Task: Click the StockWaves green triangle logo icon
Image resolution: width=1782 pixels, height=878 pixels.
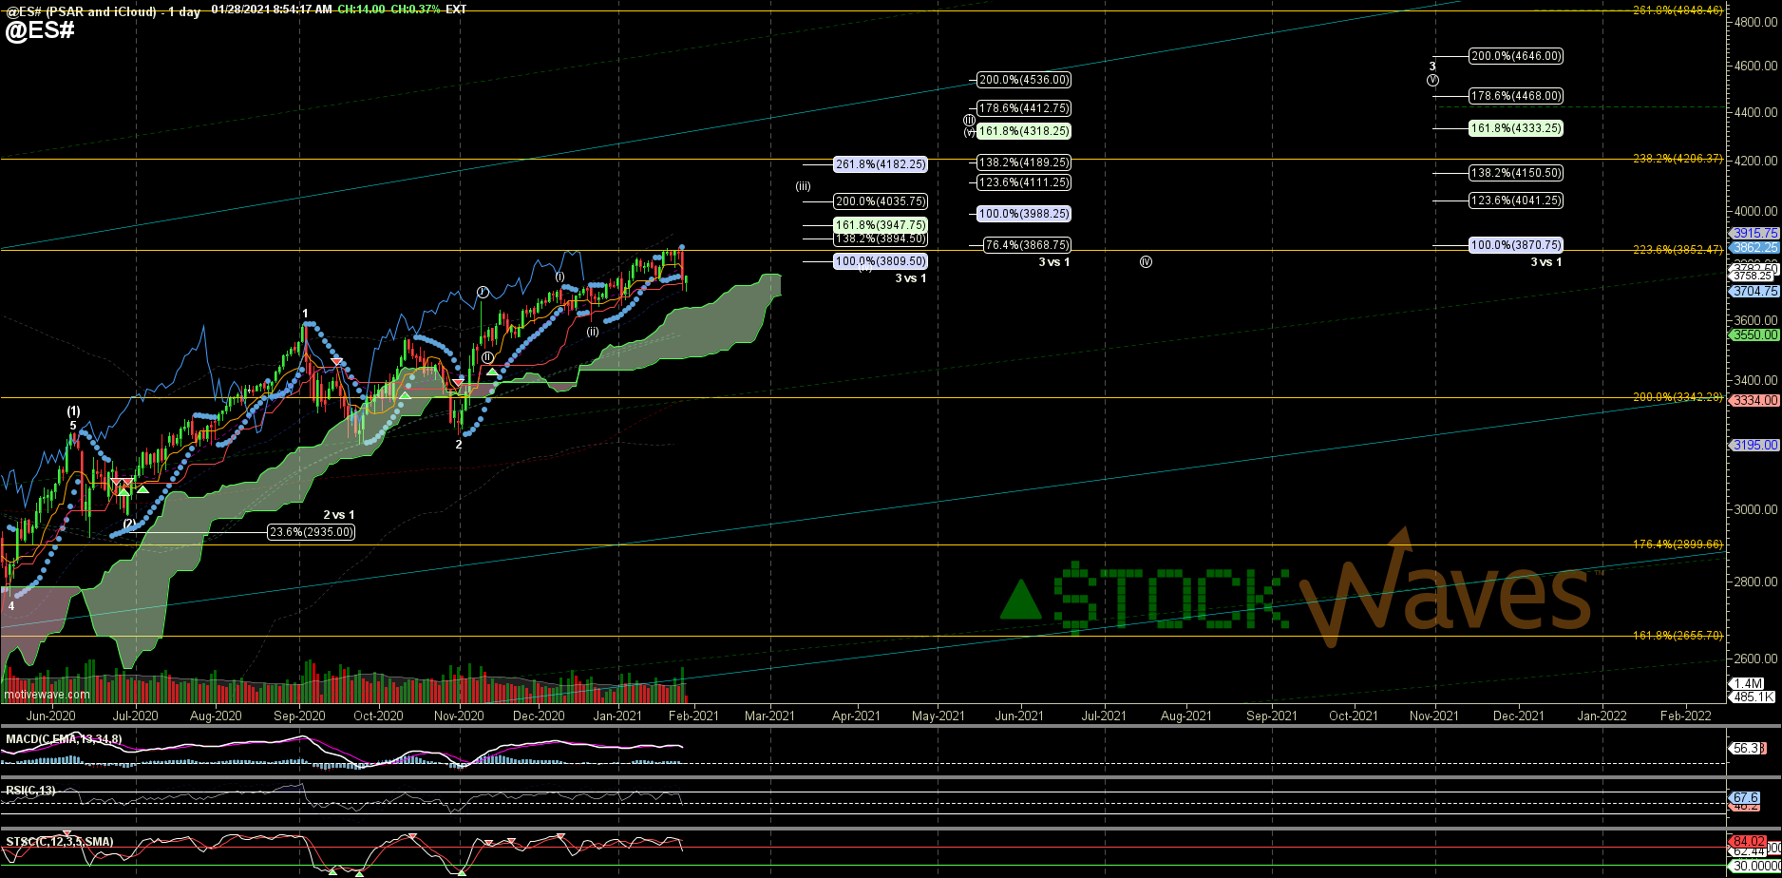Action: pos(1022,599)
